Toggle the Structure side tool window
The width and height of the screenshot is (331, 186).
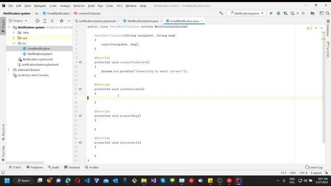pos(3,132)
